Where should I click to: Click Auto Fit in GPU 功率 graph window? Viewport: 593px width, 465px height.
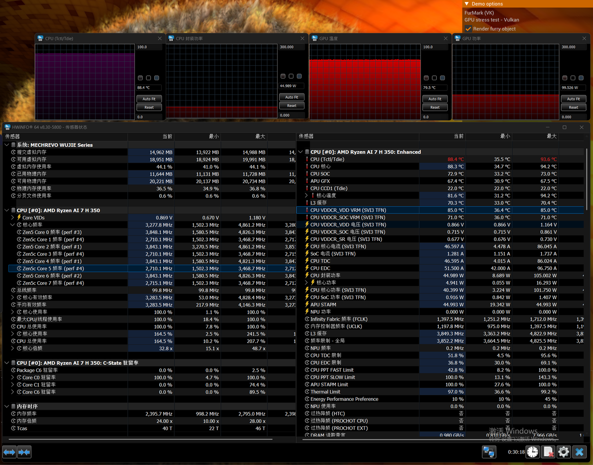coord(573,99)
